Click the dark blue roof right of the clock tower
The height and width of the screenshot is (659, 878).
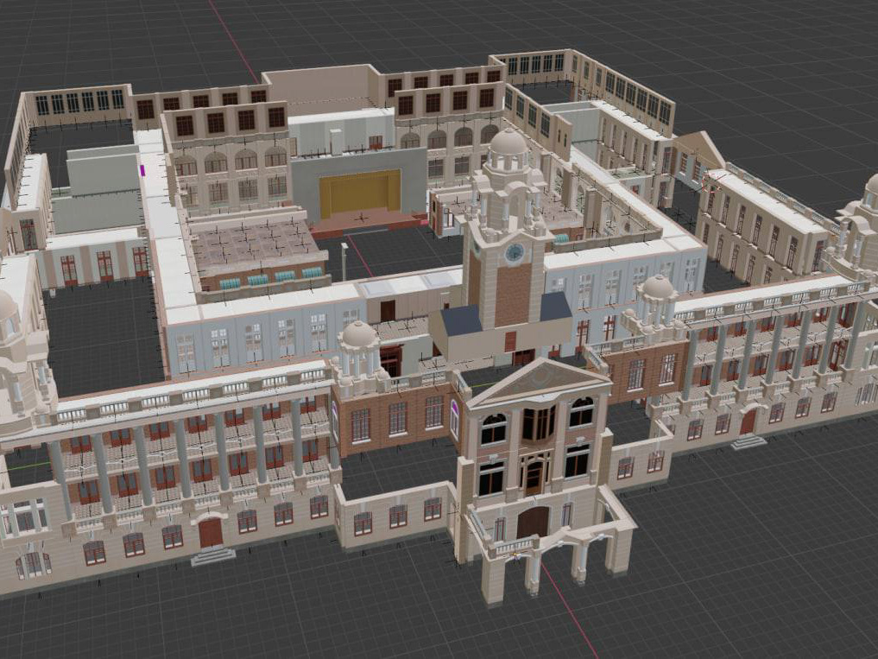[x=555, y=307]
